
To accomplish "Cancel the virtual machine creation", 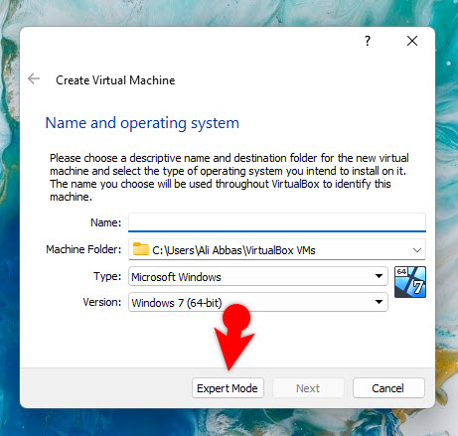I will pyautogui.click(x=388, y=388).
